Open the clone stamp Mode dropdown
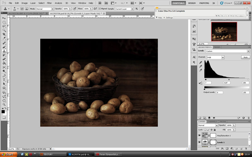252x157 pixels. point(45,9)
